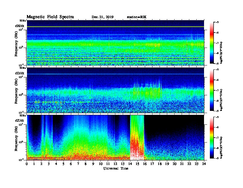Click the dZ/dt spectrogram panel
Screen dimensions: 243x188
coord(115,137)
